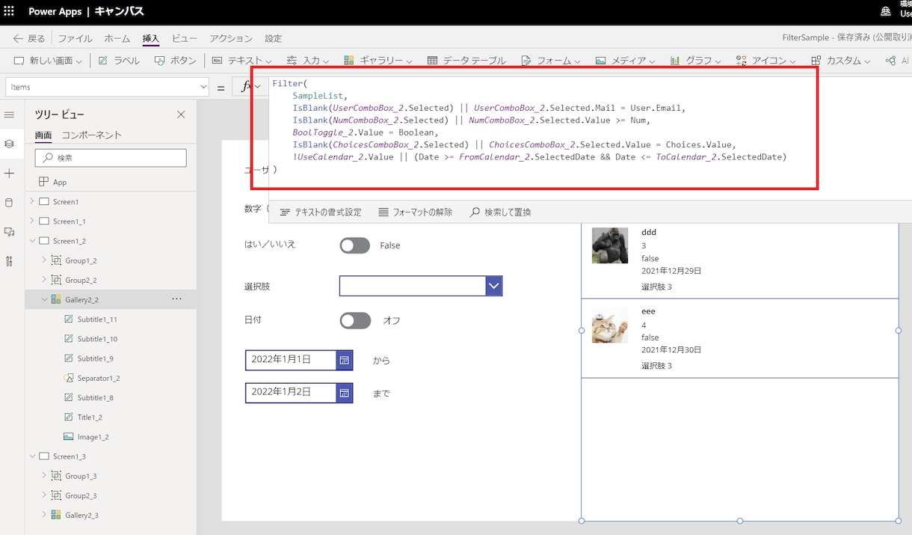The width and height of the screenshot is (912, 535).
Task: Select Subtitle1_10 in the tree
Action: point(97,339)
